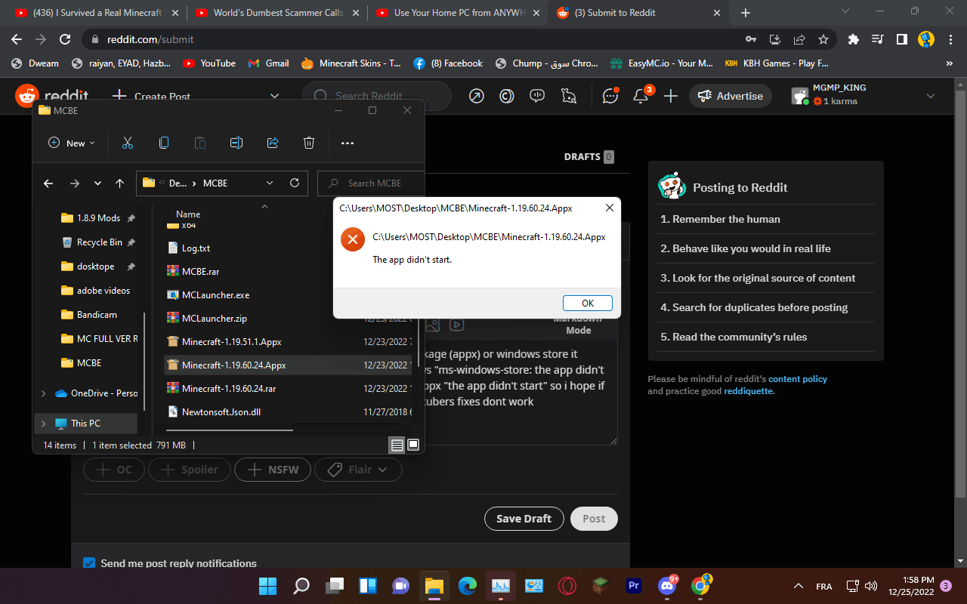Go up one folder level in File Explorer
967x604 pixels.
pos(119,183)
